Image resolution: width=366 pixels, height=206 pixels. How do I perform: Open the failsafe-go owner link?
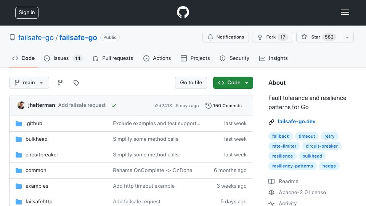(x=36, y=37)
